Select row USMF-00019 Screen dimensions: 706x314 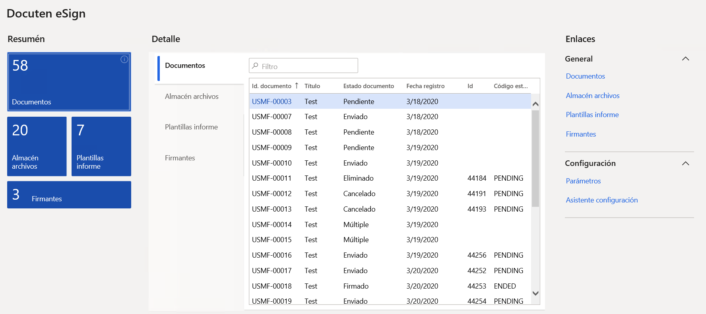click(x=390, y=300)
